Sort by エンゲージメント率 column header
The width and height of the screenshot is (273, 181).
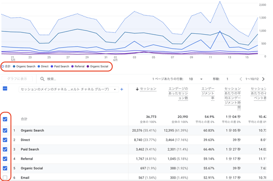(208, 93)
